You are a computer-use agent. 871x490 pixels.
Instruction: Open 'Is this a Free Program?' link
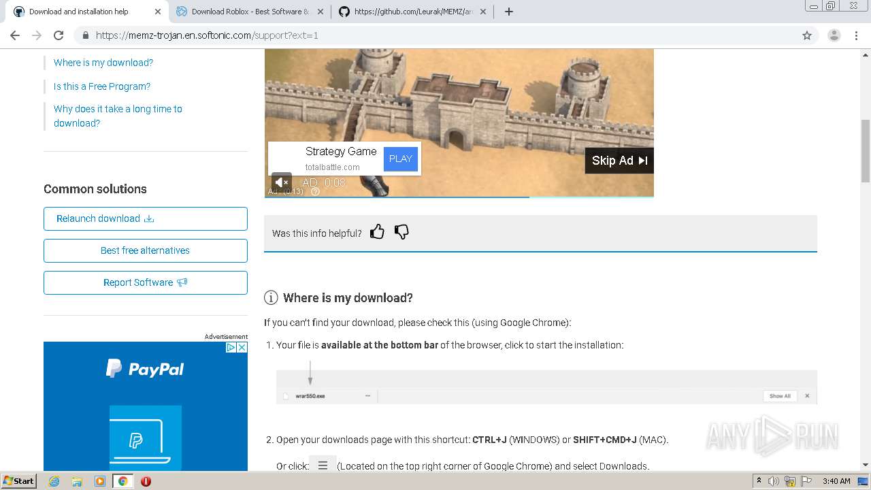pyautogui.click(x=102, y=86)
